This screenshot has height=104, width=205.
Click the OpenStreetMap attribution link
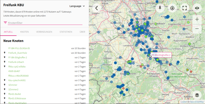coord(197,102)
